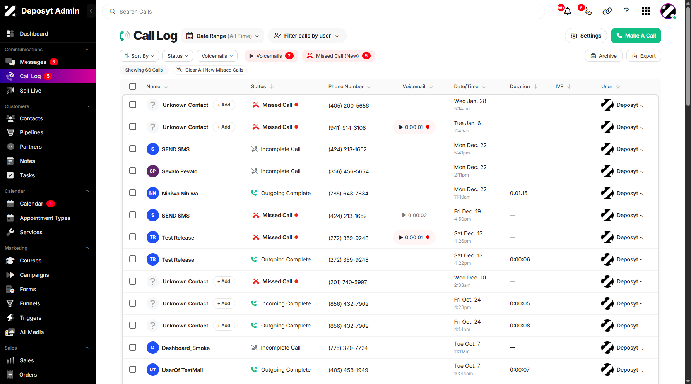Play the 0:00:01 voicemail for (941) 914-3108
Image resolution: width=691 pixels, height=384 pixels.
click(414, 127)
